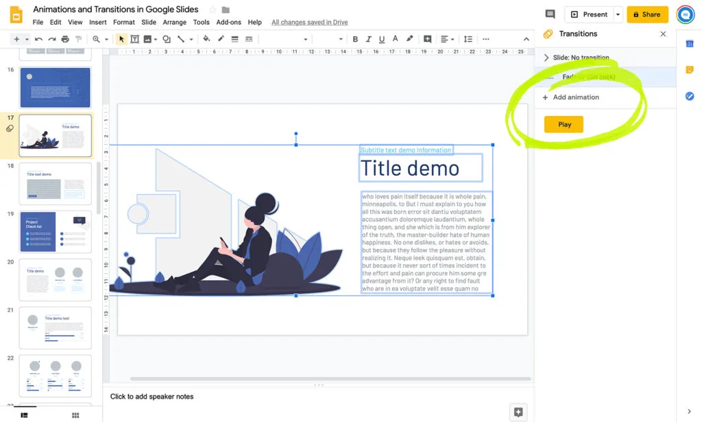Click to add speaker notes
Image resolution: width=702 pixels, height=422 pixels.
coord(152,397)
